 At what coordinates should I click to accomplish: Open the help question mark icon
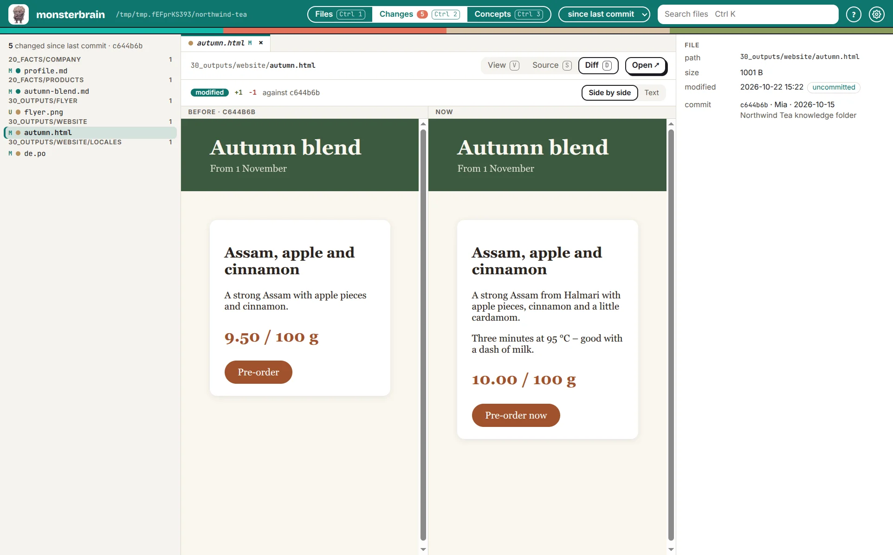tap(854, 14)
